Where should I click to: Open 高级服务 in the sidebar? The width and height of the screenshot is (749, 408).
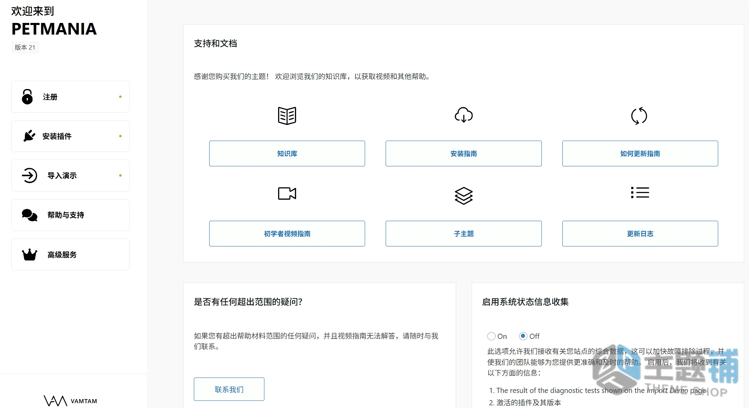click(x=70, y=254)
